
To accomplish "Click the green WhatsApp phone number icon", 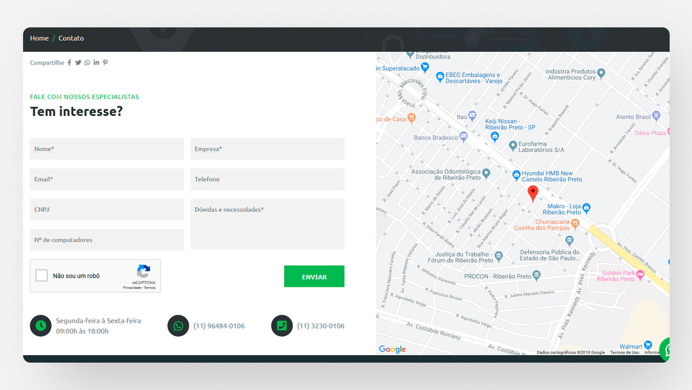I will point(178,326).
